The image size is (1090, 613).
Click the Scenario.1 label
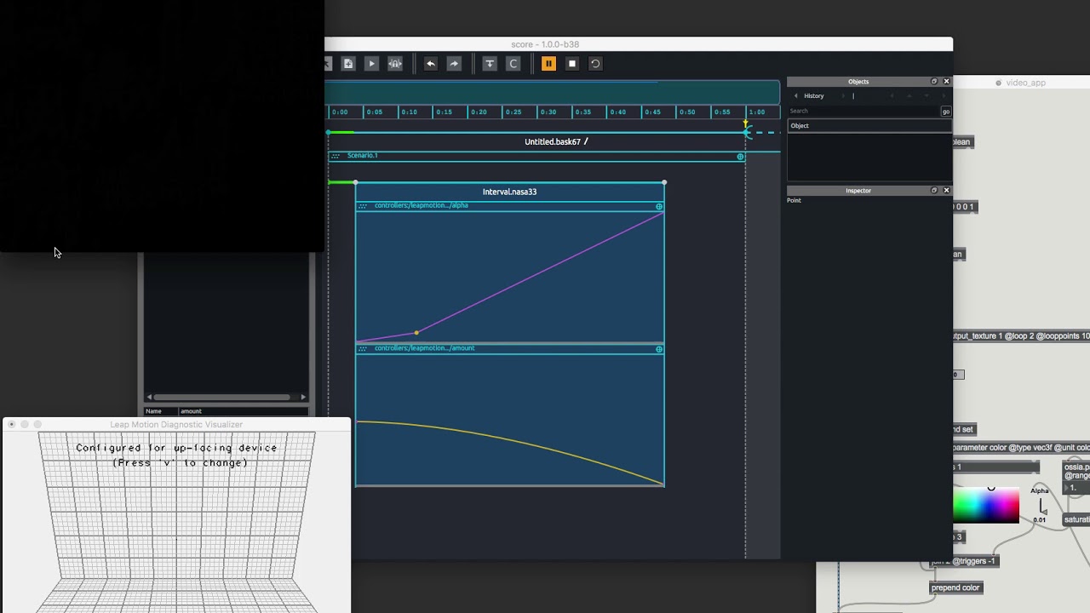pos(363,156)
